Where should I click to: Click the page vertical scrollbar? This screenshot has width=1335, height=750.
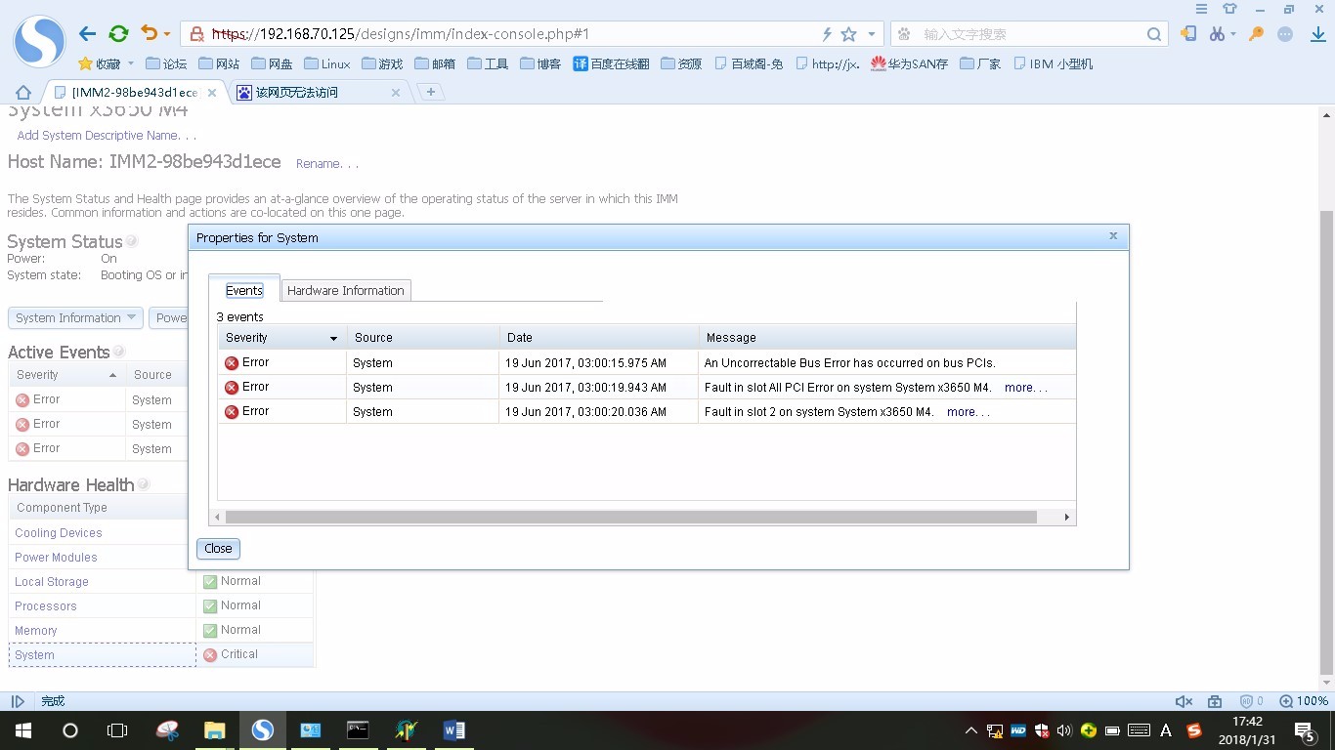[x=1326, y=442]
